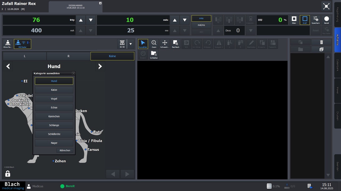
Task: Select L side marker
Action: [x=25, y=56]
